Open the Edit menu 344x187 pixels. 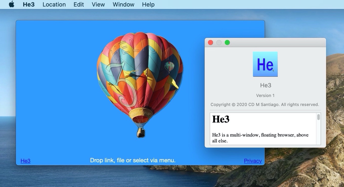pyautogui.click(x=79, y=5)
